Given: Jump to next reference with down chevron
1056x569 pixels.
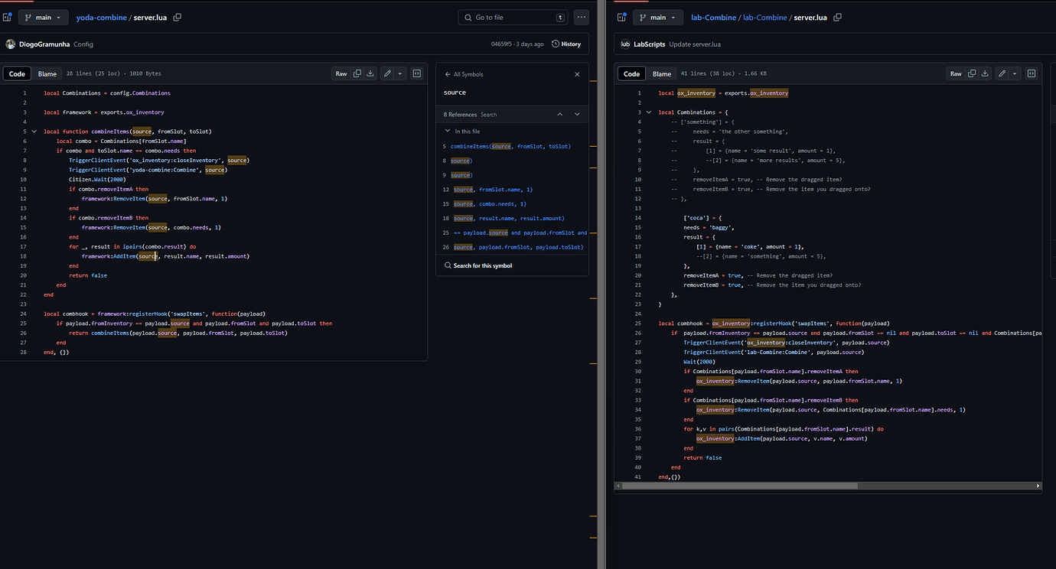Looking at the screenshot, I should (577, 114).
